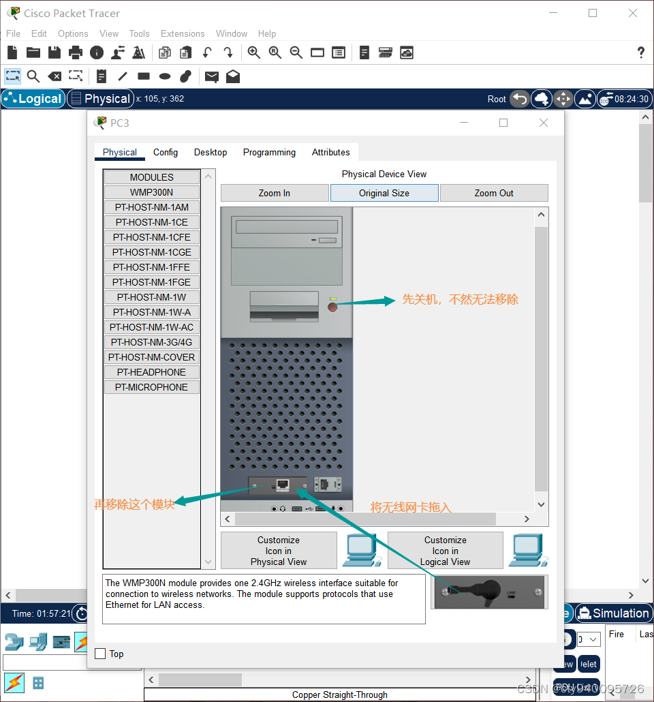Image resolution: width=654 pixels, height=702 pixels.
Task: Open the Programming tab in PC3
Action: tap(269, 152)
